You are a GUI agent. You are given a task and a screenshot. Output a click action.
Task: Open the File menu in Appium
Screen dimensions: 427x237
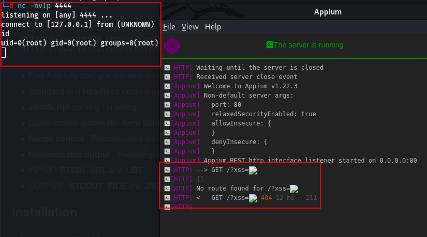(x=169, y=27)
